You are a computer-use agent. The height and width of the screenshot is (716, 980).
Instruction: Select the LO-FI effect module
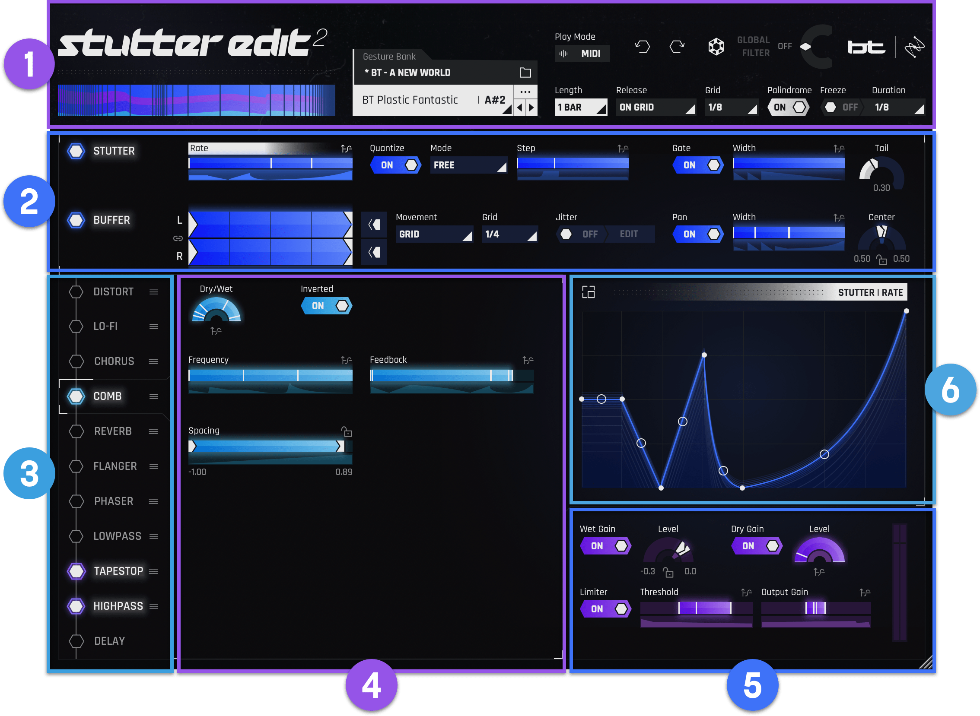(105, 326)
